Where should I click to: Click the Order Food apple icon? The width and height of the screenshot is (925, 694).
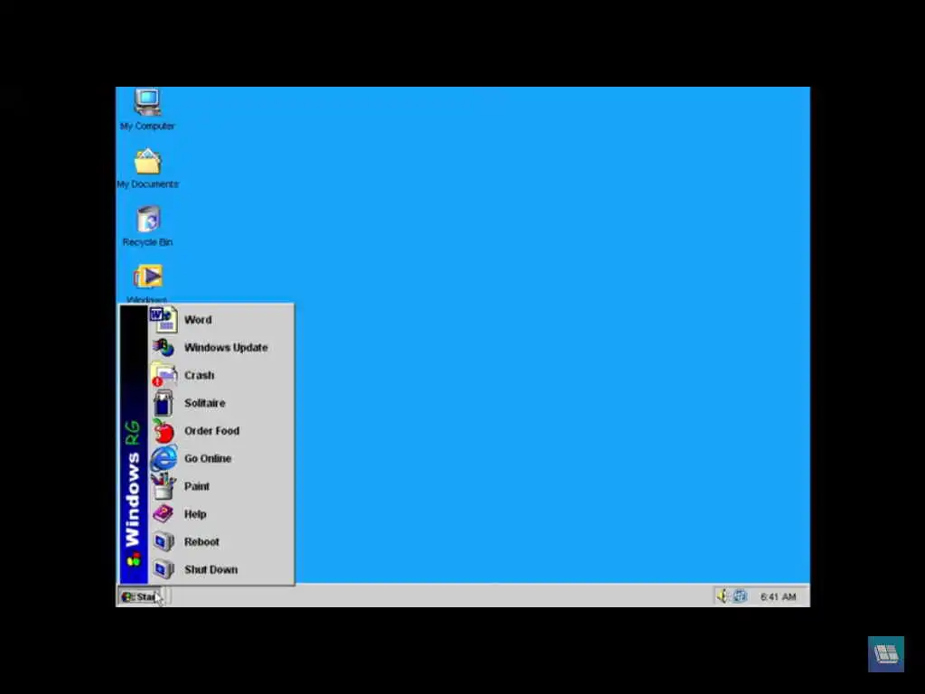click(164, 431)
